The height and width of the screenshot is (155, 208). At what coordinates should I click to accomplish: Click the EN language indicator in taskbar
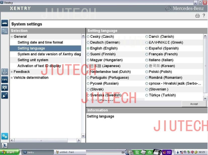pos(123,152)
